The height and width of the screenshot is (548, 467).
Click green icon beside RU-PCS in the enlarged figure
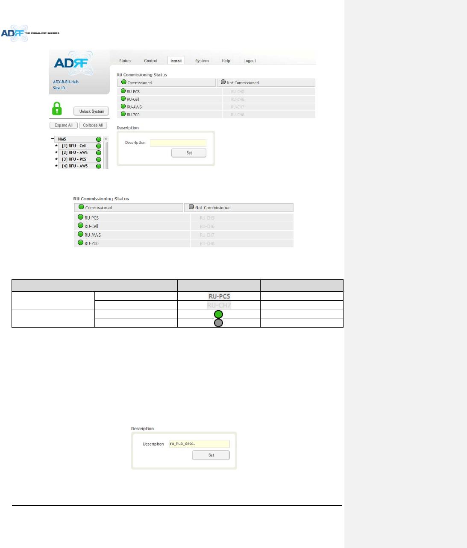(80, 217)
